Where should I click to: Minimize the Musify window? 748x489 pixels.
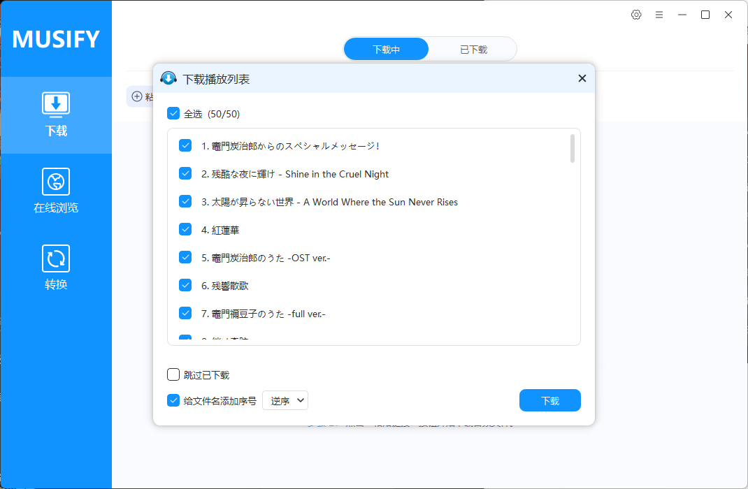point(682,15)
